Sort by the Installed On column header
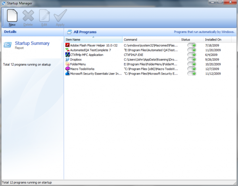Image resolution: width=238 pixels, height=186 pixels. (x=217, y=39)
